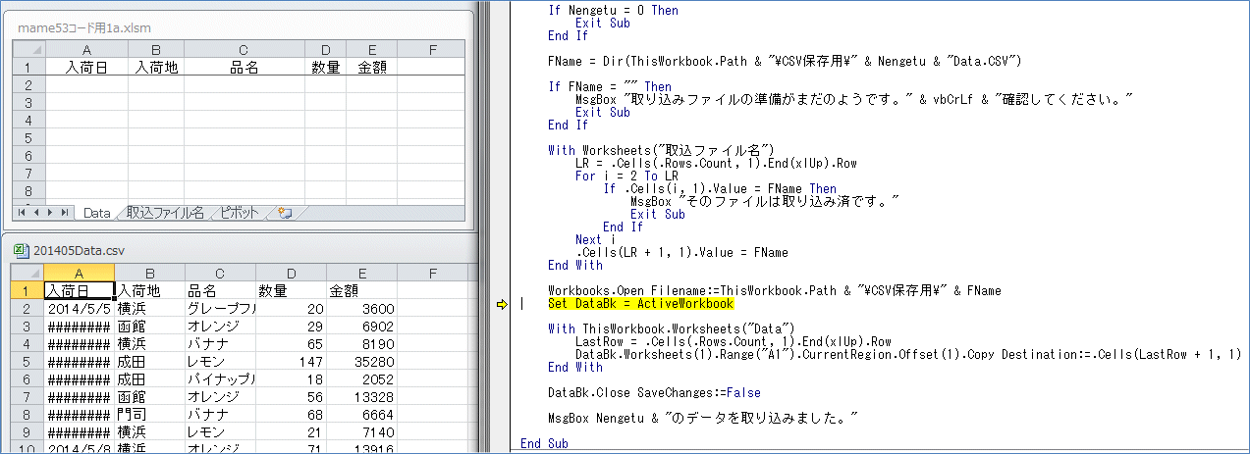The height and width of the screenshot is (454, 1250).
Task: Click 品名 header cell in mame53 workbook
Action: click(244, 68)
